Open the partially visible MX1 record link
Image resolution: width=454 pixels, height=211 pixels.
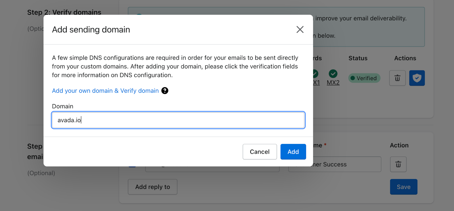[316, 83]
